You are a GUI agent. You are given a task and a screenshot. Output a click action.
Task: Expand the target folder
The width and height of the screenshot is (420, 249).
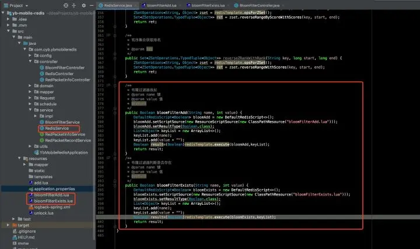(8, 225)
